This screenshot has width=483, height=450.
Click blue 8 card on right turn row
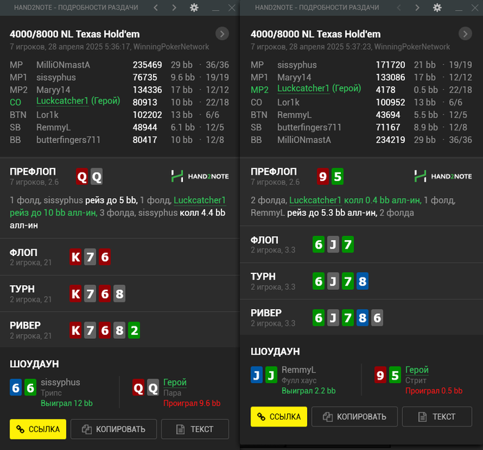tap(362, 281)
